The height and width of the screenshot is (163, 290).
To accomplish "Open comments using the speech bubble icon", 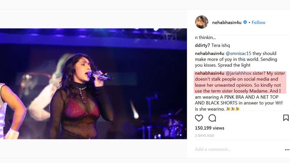I will (212, 118).
